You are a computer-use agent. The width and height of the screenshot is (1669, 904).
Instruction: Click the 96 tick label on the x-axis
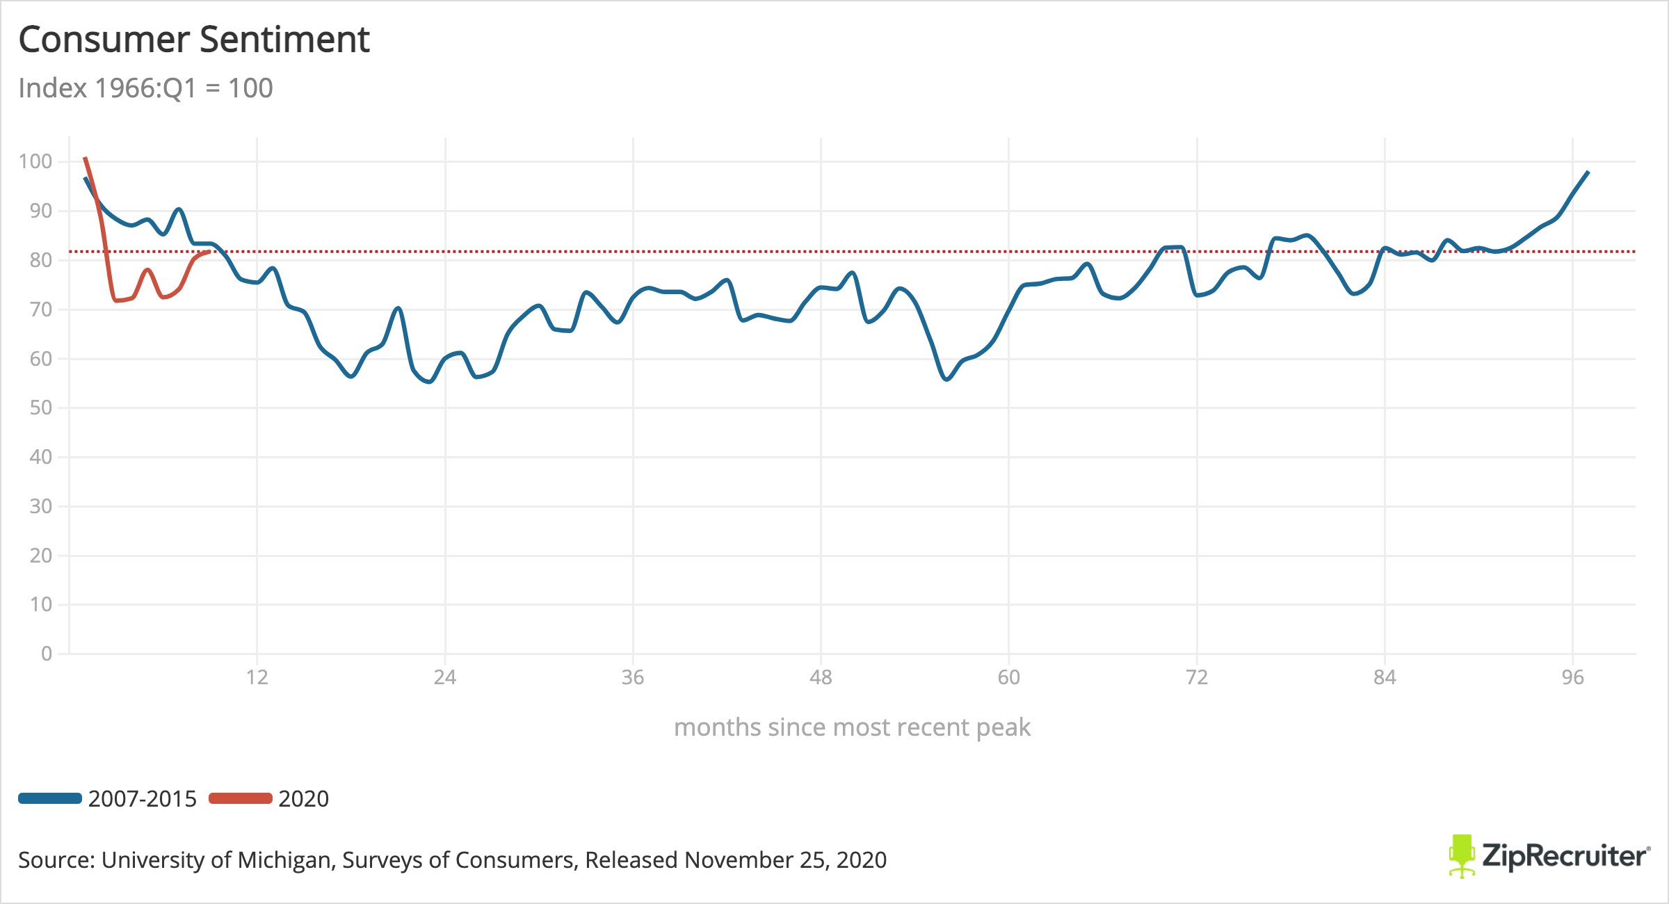[1572, 677]
